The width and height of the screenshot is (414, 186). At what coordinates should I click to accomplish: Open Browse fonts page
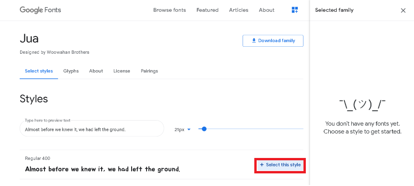coord(170,10)
